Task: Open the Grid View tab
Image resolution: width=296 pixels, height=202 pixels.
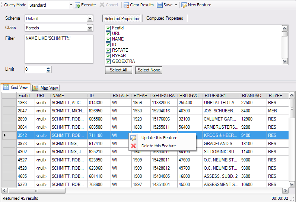Action: tap(16, 87)
